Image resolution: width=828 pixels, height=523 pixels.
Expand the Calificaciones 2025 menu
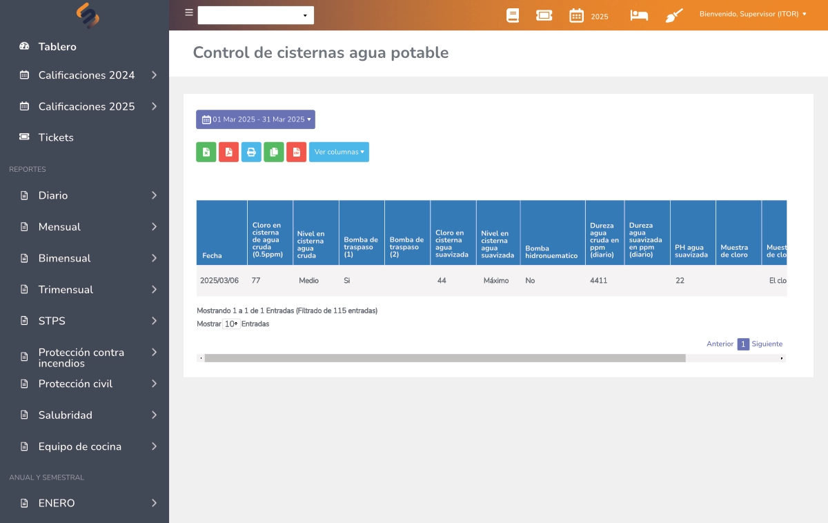[x=86, y=106]
